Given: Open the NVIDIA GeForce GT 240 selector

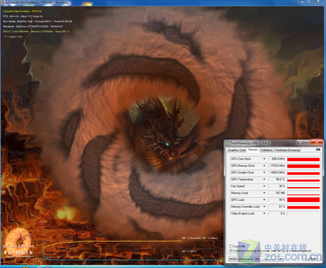Looking at the screenshot, I should click(256, 259).
